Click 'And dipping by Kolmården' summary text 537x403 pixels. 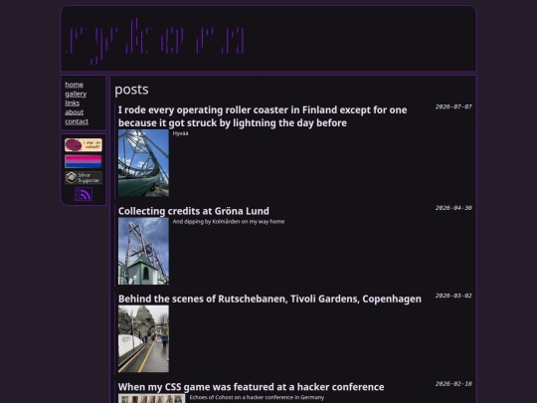tap(229, 221)
